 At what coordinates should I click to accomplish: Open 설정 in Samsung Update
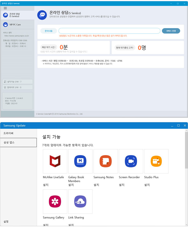(6, 221)
